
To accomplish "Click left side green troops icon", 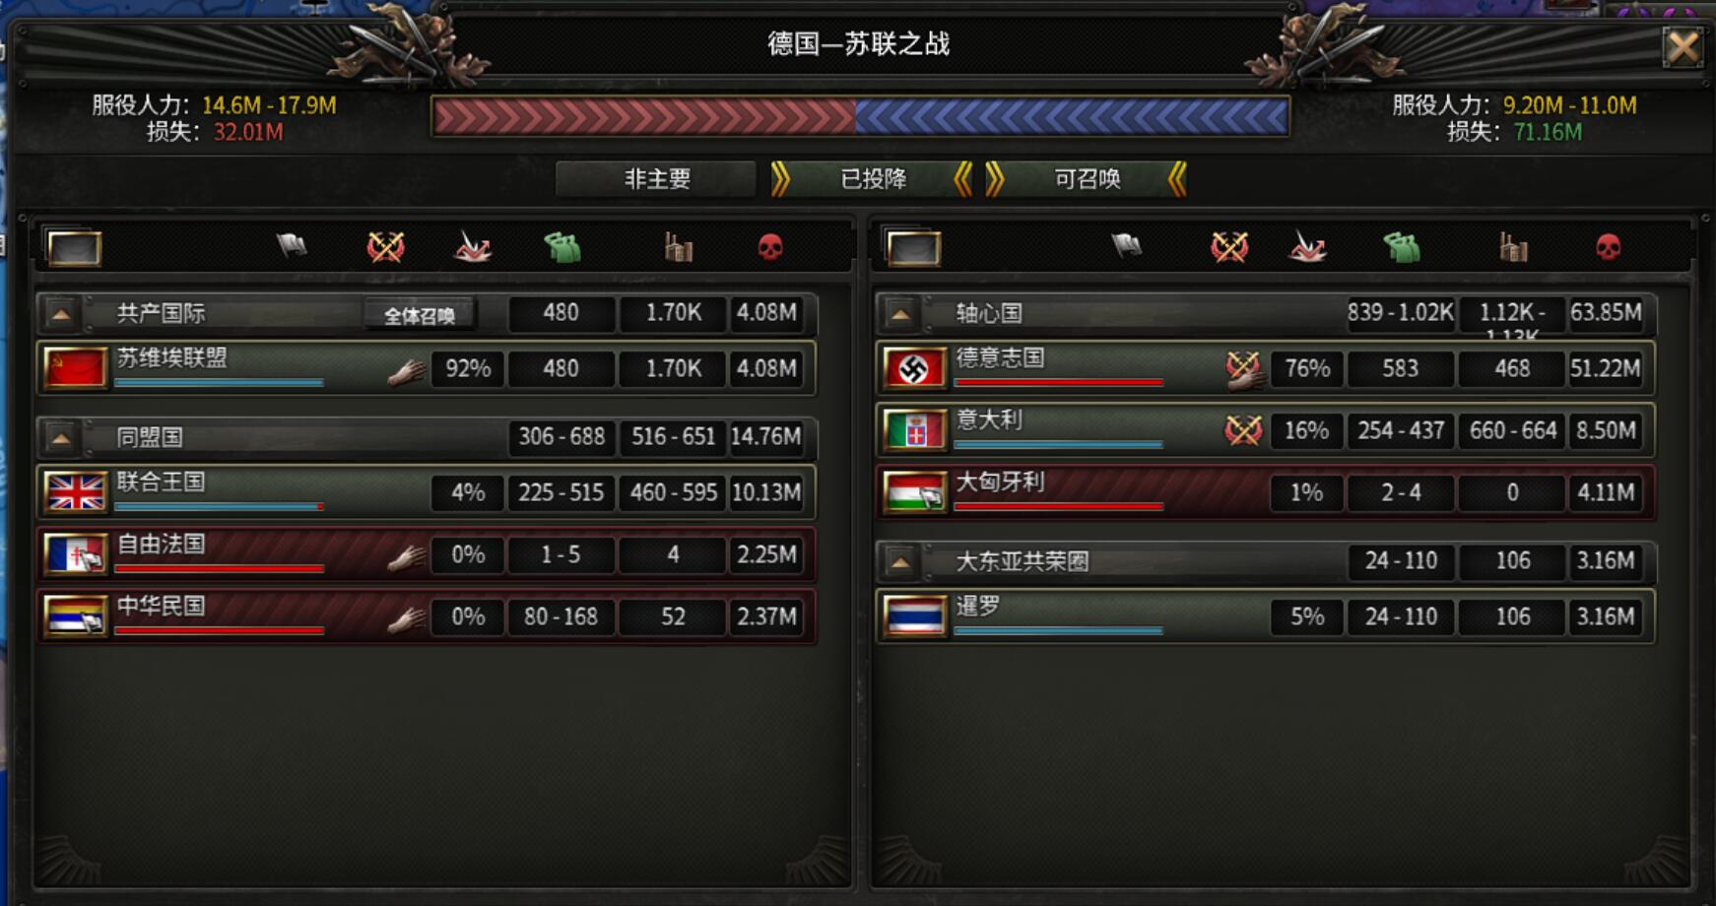I will click(x=562, y=247).
